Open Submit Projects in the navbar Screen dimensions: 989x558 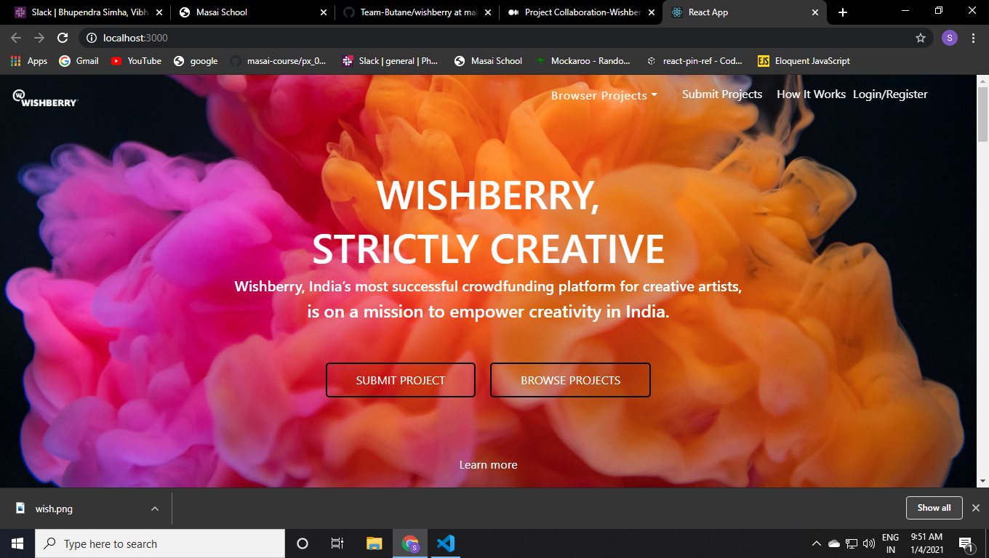pyautogui.click(x=722, y=94)
